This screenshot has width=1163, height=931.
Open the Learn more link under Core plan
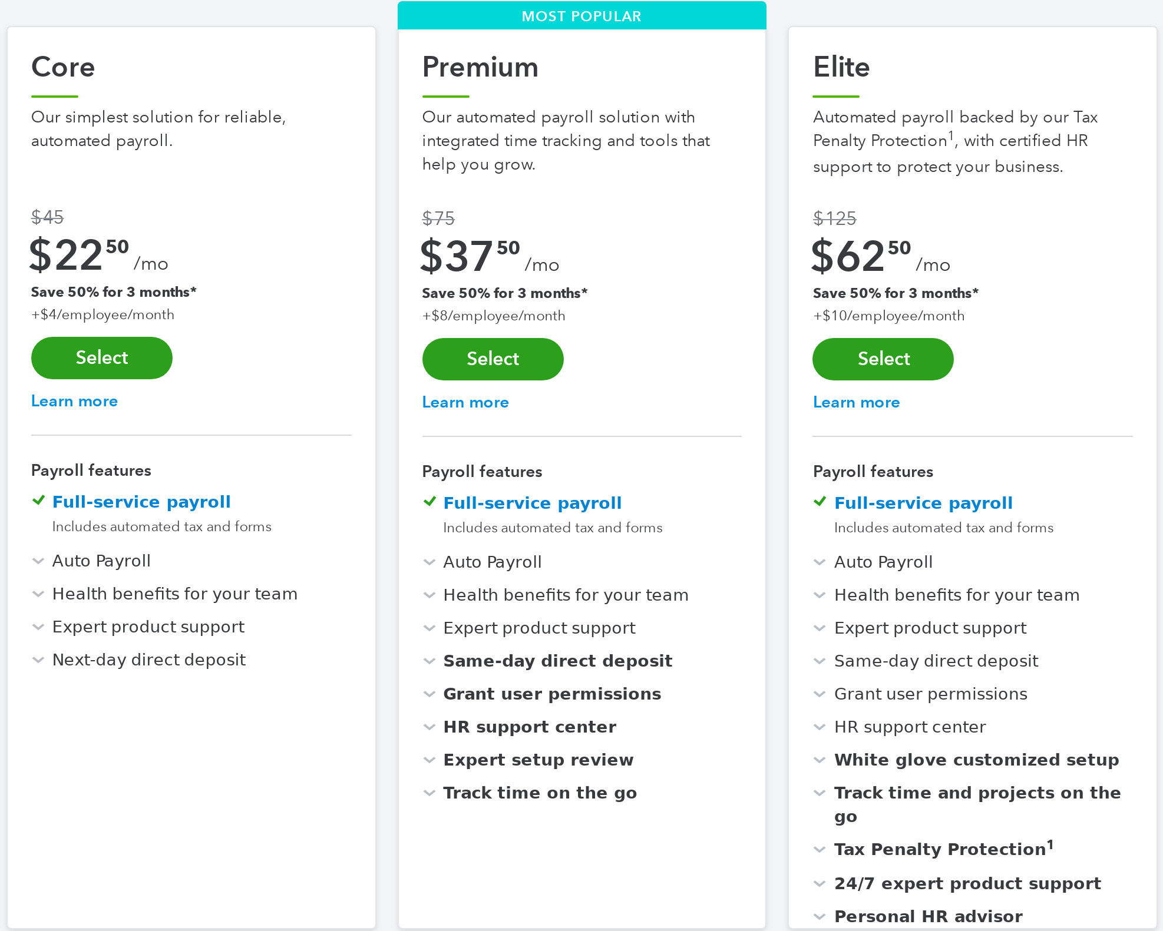pyautogui.click(x=75, y=401)
